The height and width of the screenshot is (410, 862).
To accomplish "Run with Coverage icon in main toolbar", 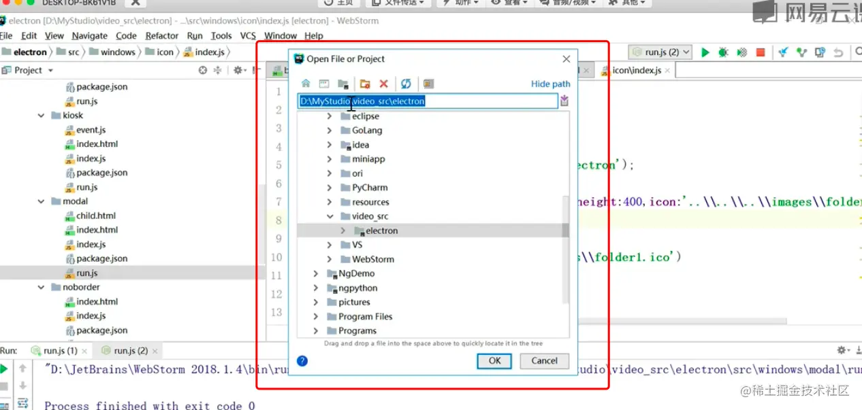I will (742, 52).
